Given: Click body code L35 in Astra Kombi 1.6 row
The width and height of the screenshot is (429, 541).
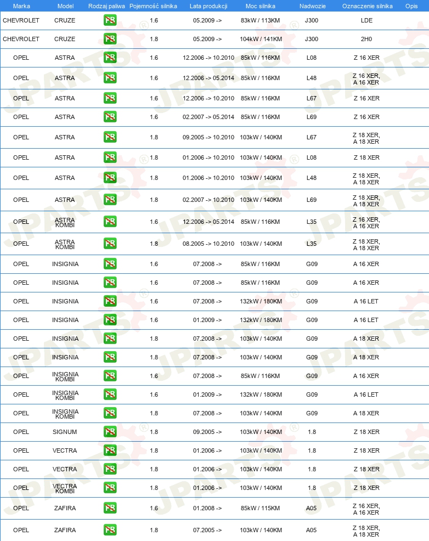Looking at the screenshot, I should pyautogui.click(x=312, y=222).
